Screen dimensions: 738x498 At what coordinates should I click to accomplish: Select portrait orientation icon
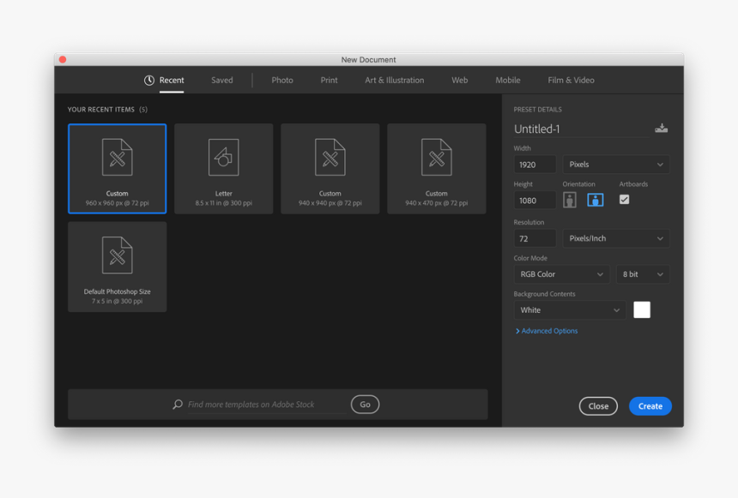tap(571, 199)
